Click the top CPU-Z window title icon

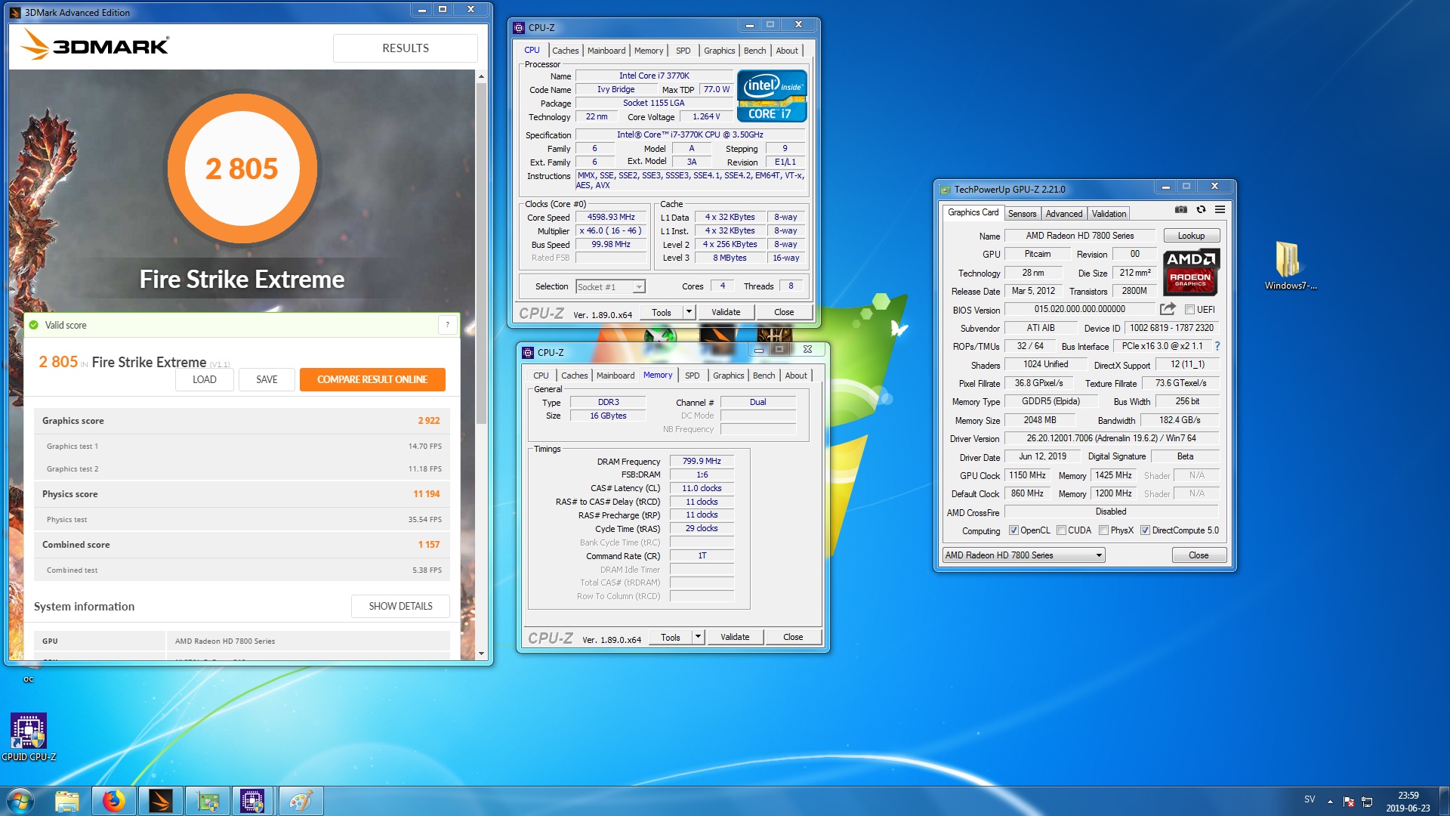click(x=519, y=28)
